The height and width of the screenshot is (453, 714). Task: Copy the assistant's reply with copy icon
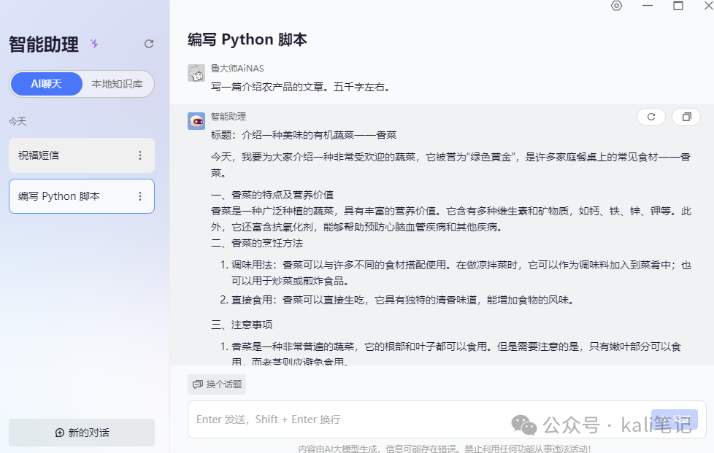click(687, 117)
